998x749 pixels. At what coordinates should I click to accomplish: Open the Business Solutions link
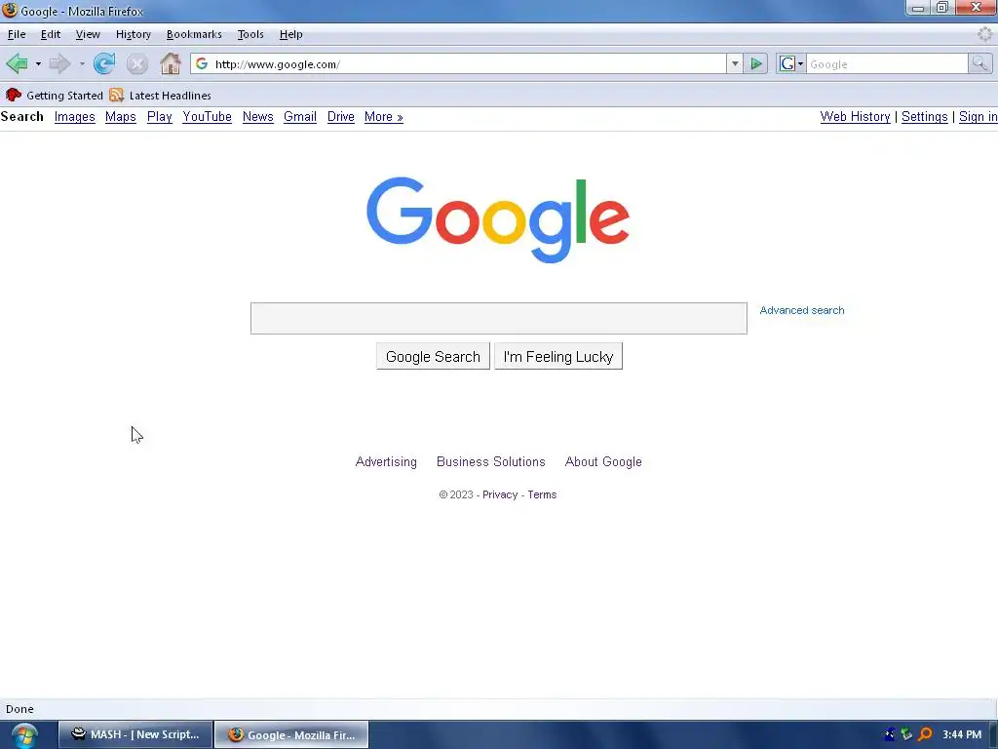coord(491,461)
